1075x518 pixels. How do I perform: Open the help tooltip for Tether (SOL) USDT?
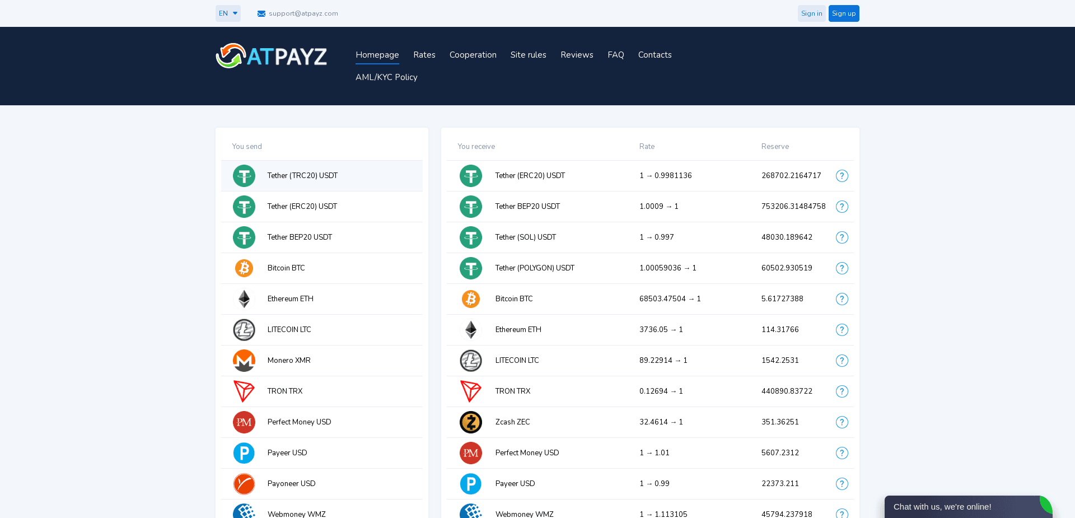click(842, 237)
